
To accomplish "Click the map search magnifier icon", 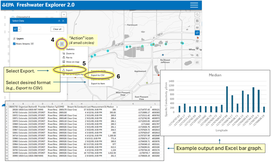I will (x=197, y=15).
